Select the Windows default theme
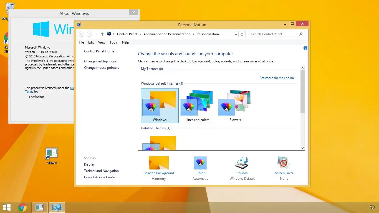379x213 pixels. pyautogui.click(x=160, y=106)
